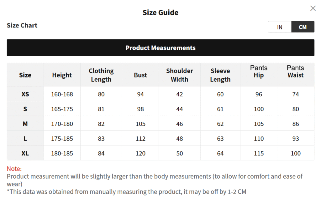
Task: Click the 170-180 height cell
Action: pos(62,124)
